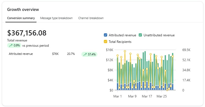The width and height of the screenshot is (205, 107).
Task: Click the 34.8K right axis label
Action: coord(186,70)
